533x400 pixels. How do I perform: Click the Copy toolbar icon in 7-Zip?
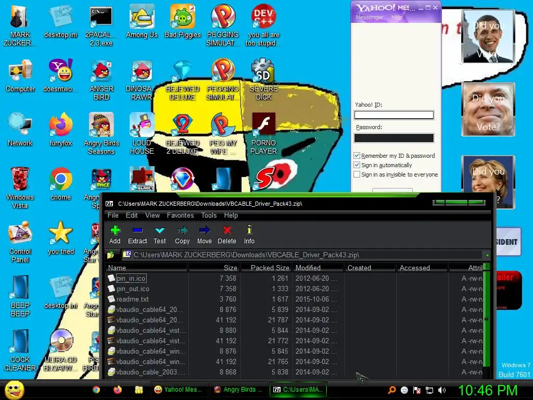point(182,235)
